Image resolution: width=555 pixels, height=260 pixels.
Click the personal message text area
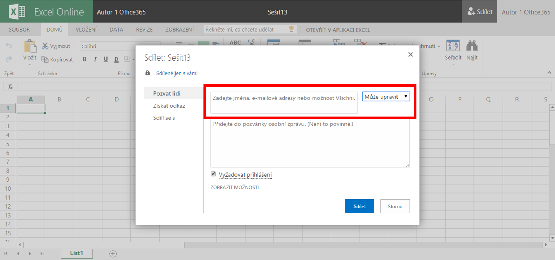click(x=310, y=143)
